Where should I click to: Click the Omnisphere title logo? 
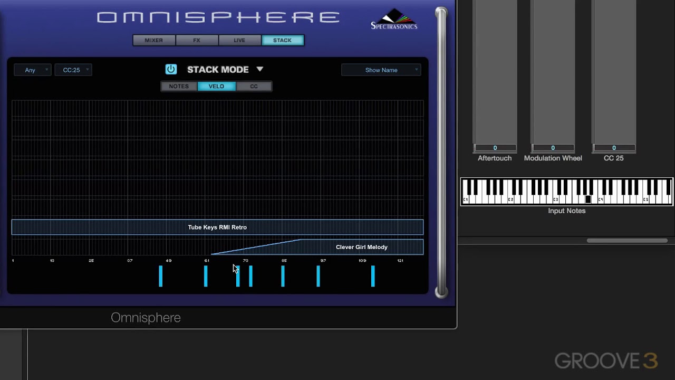click(218, 17)
